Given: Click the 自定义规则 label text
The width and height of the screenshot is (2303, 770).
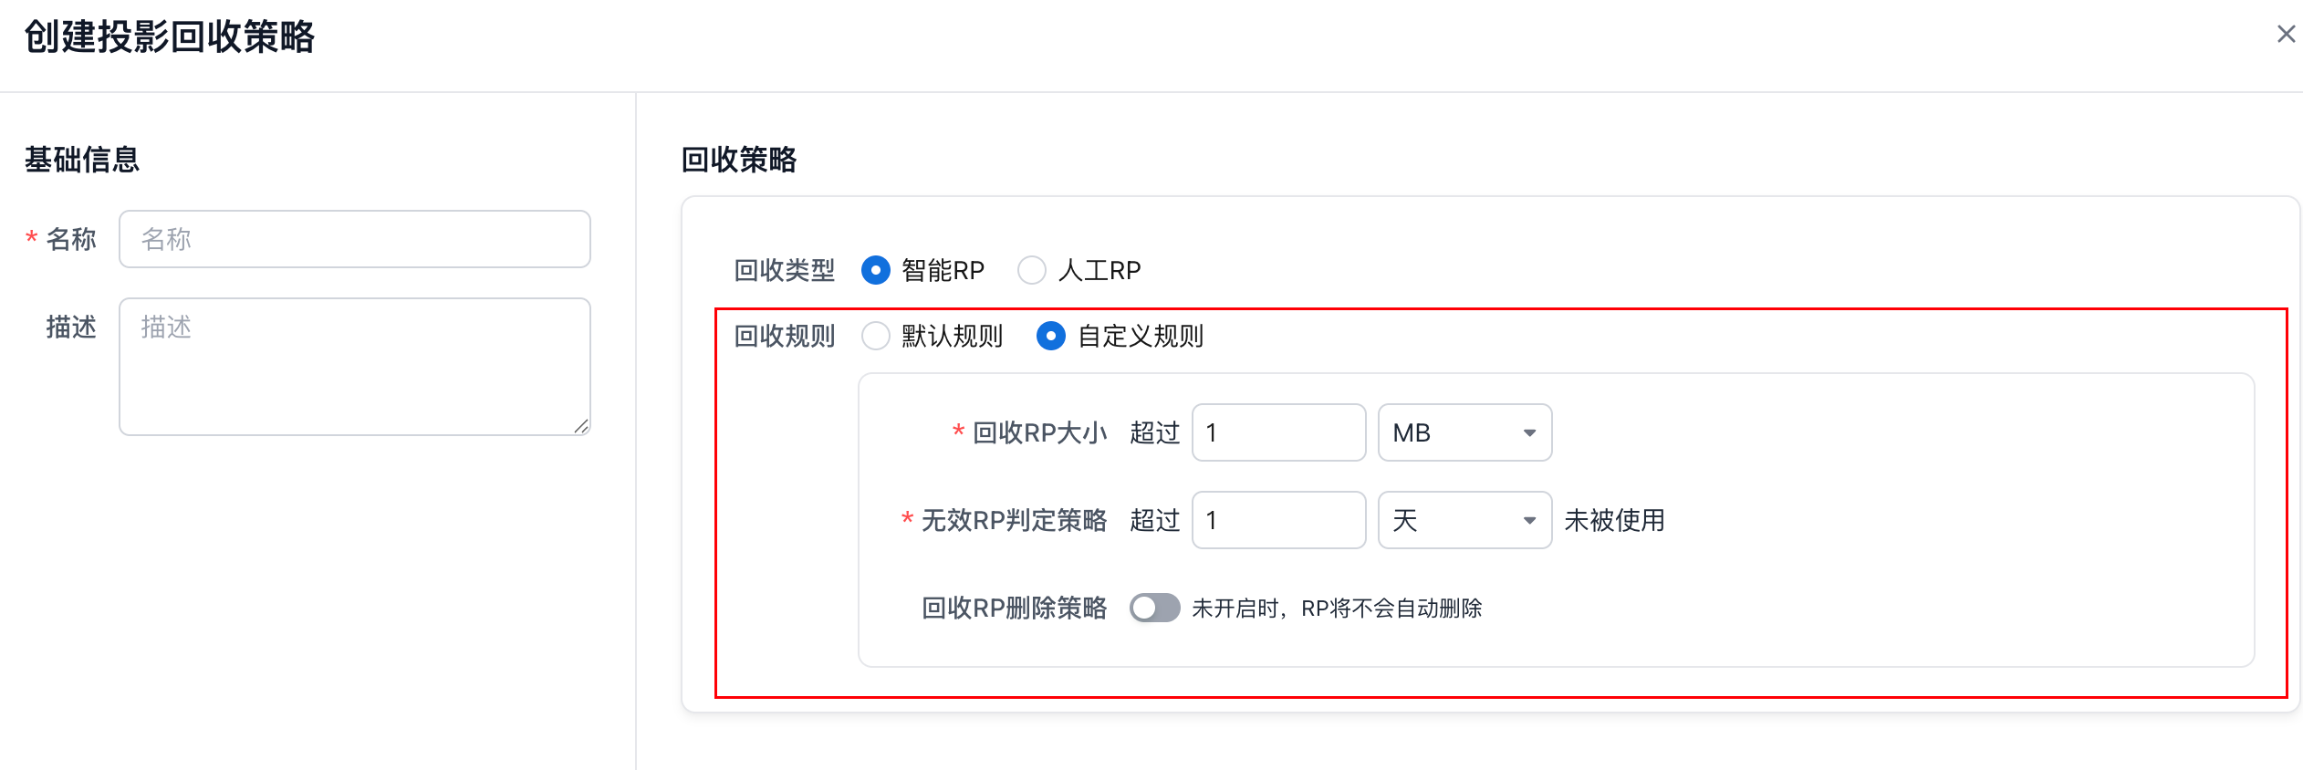Looking at the screenshot, I should tap(1141, 337).
